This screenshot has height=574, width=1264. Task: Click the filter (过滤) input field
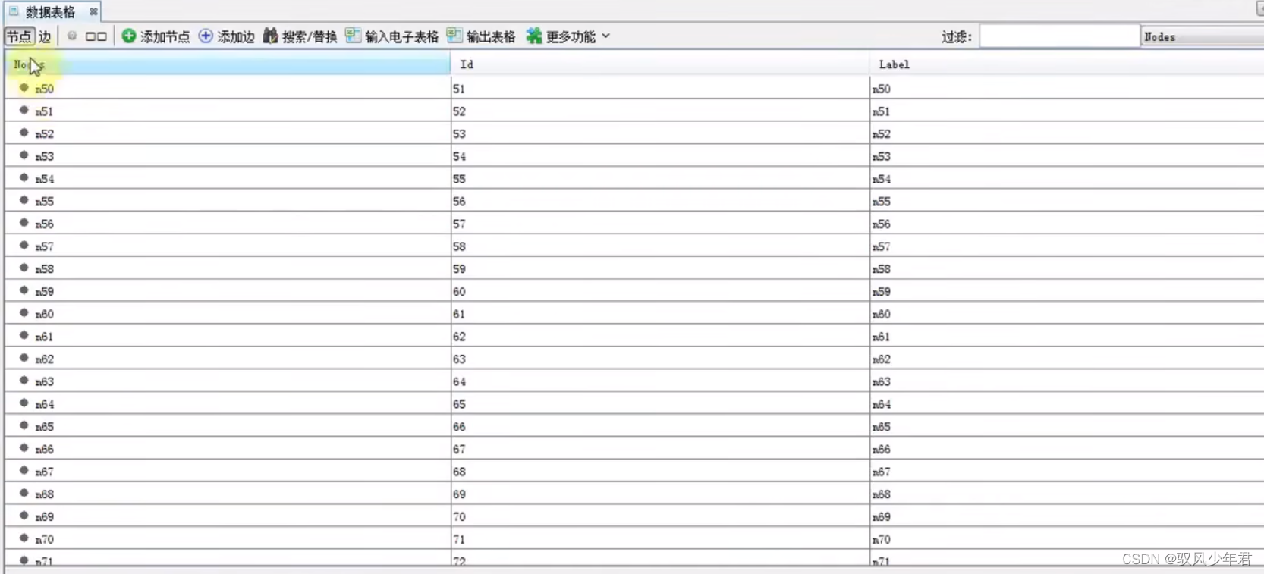tap(1059, 36)
